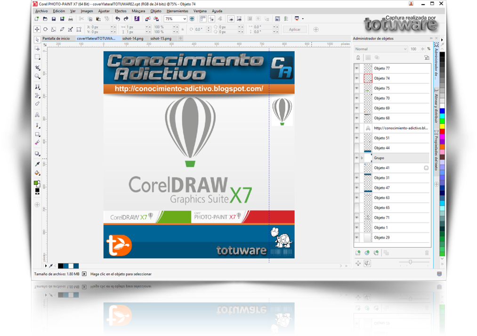Click the New Object icon in object manager
This screenshot has height=336, width=477.
pyautogui.click(x=358, y=253)
